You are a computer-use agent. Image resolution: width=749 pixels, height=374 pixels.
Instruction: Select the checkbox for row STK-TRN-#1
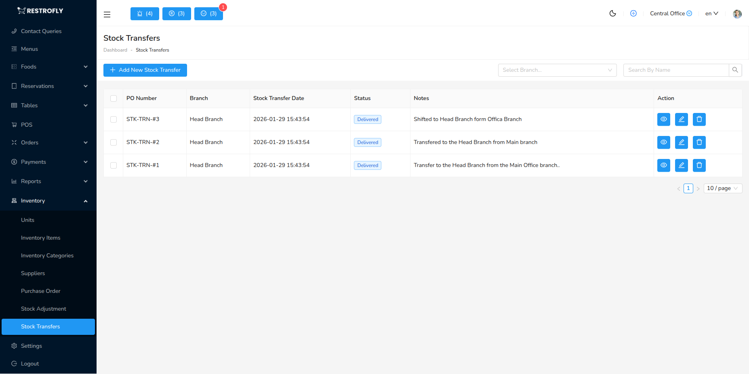point(114,165)
